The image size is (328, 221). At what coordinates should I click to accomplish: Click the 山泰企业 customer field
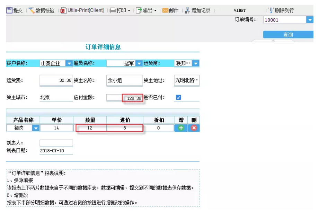coord(53,63)
